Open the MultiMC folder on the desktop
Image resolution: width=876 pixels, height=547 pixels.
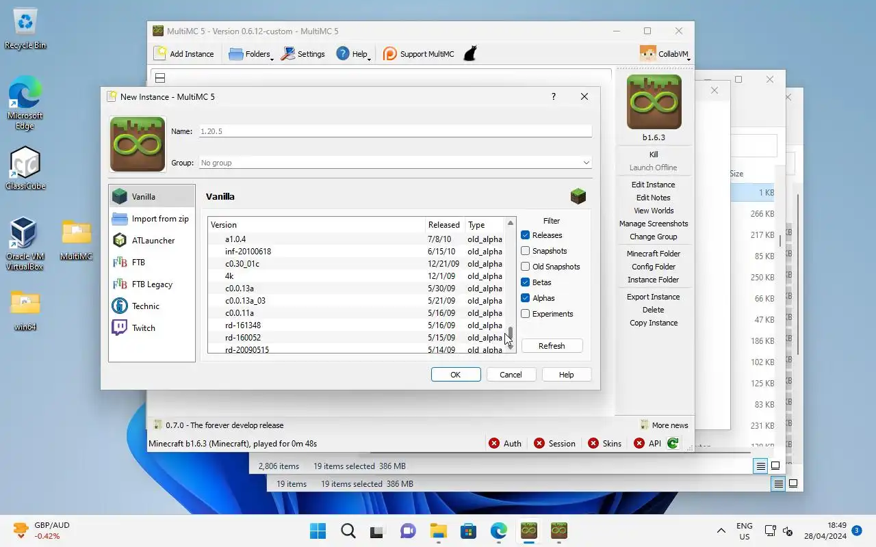76,241
